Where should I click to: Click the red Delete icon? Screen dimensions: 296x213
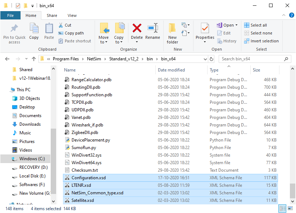[137, 28]
